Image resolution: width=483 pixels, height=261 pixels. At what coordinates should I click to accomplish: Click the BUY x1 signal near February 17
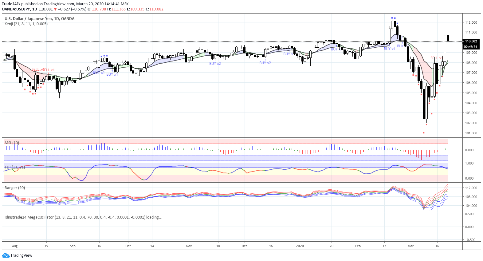tap(390, 49)
